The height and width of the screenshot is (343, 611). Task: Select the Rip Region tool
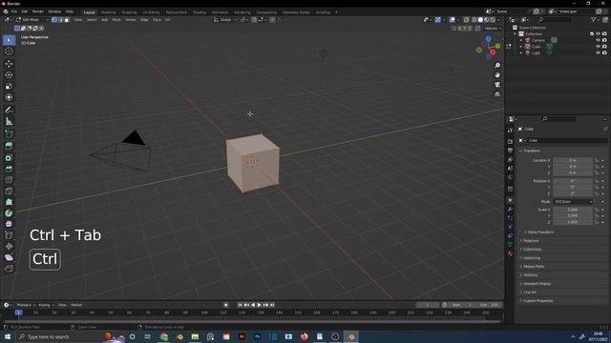point(9,269)
